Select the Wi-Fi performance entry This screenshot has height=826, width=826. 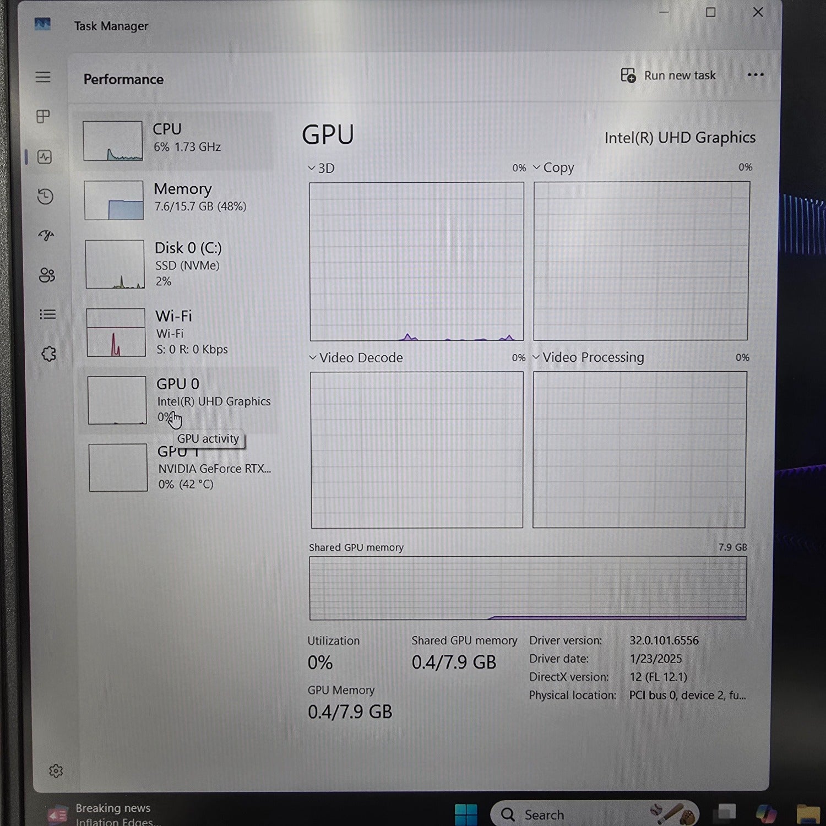(176, 330)
